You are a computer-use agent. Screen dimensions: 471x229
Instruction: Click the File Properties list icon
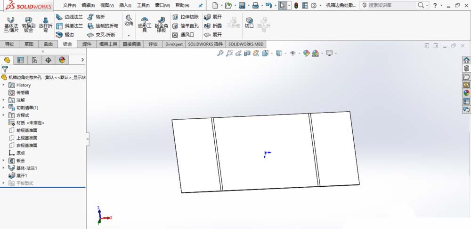[305, 5]
